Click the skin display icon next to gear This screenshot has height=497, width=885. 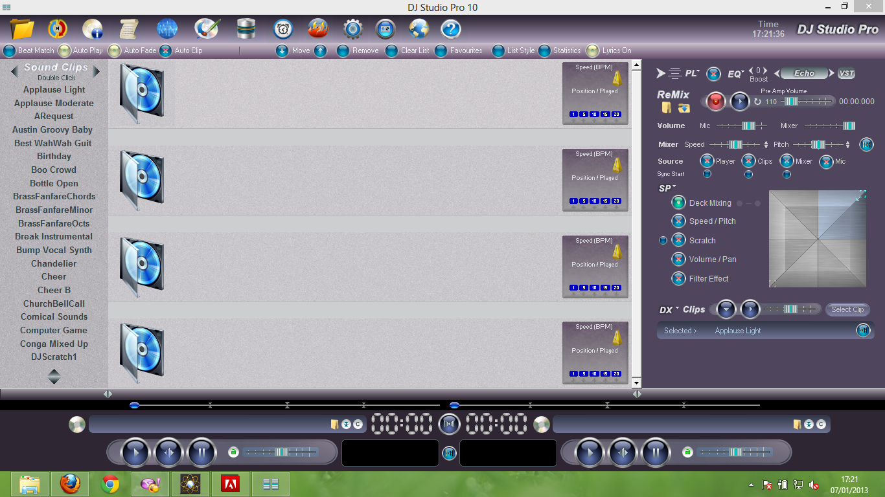pyautogui.click(x=385, y=29)
